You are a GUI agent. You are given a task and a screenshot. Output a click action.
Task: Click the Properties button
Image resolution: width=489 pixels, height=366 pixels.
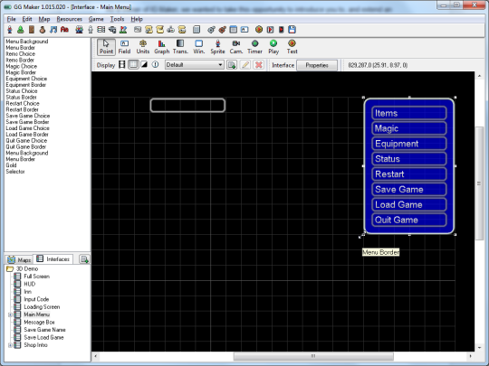tap(317, 65)
